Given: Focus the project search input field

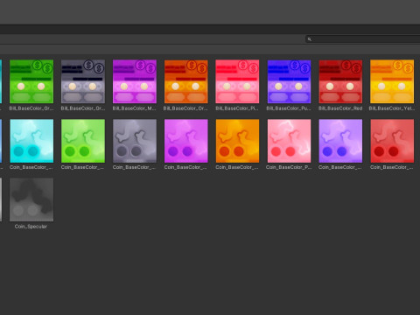Looking at the screenshot, I should [363, 39].
